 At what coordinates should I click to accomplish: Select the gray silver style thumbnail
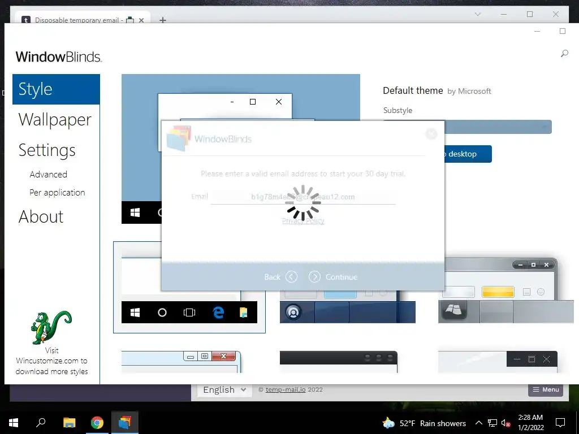[x=506, y=291]
